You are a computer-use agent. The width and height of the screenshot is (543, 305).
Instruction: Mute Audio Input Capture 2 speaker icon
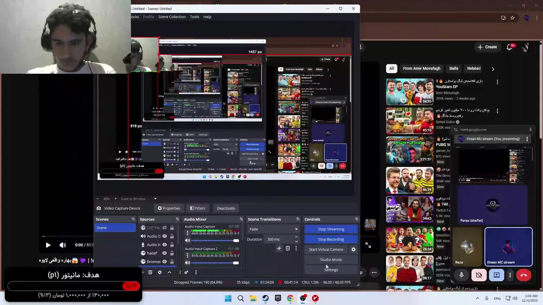pos(188,263)
